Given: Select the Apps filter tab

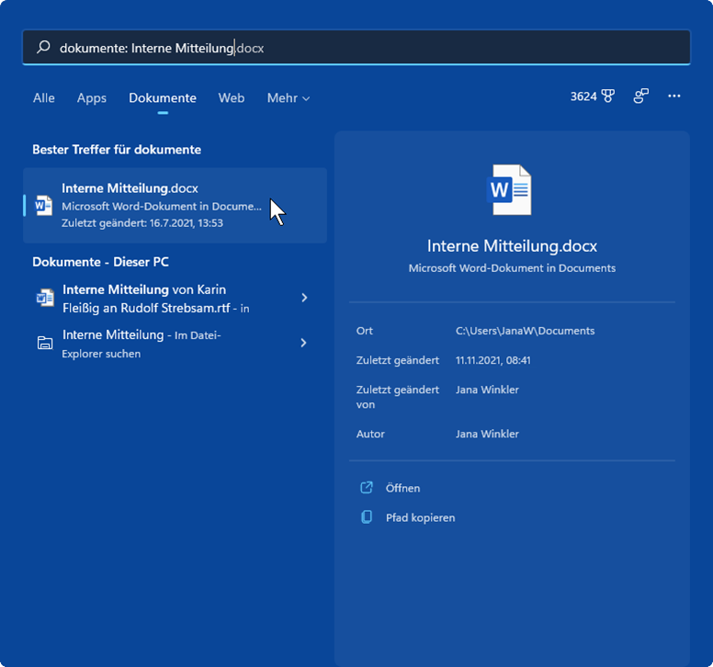Looking at the screenshot, I should point(92,97).
